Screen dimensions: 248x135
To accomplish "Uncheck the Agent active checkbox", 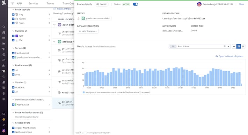I will tap(13, 105).
